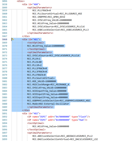This screenshot has height=141, width=132.
Task: Click RCC.HCLKFreq_Value=280000000 line
Action: [x=51, y=23]
